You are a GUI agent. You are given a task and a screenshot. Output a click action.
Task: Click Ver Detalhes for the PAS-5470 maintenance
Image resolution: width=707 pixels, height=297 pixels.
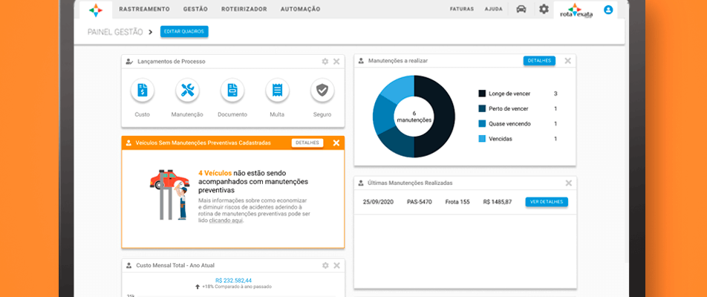pos(546,202)
